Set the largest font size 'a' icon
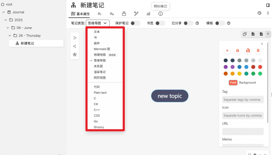Image resolution: width=272 pixels, height=155 pixels. tap(248, 50)
